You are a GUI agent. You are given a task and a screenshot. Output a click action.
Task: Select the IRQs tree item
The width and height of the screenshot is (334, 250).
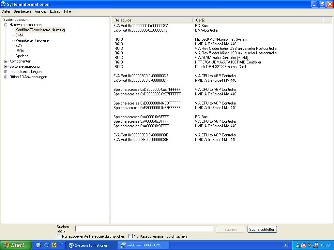[x=19, y=51]
